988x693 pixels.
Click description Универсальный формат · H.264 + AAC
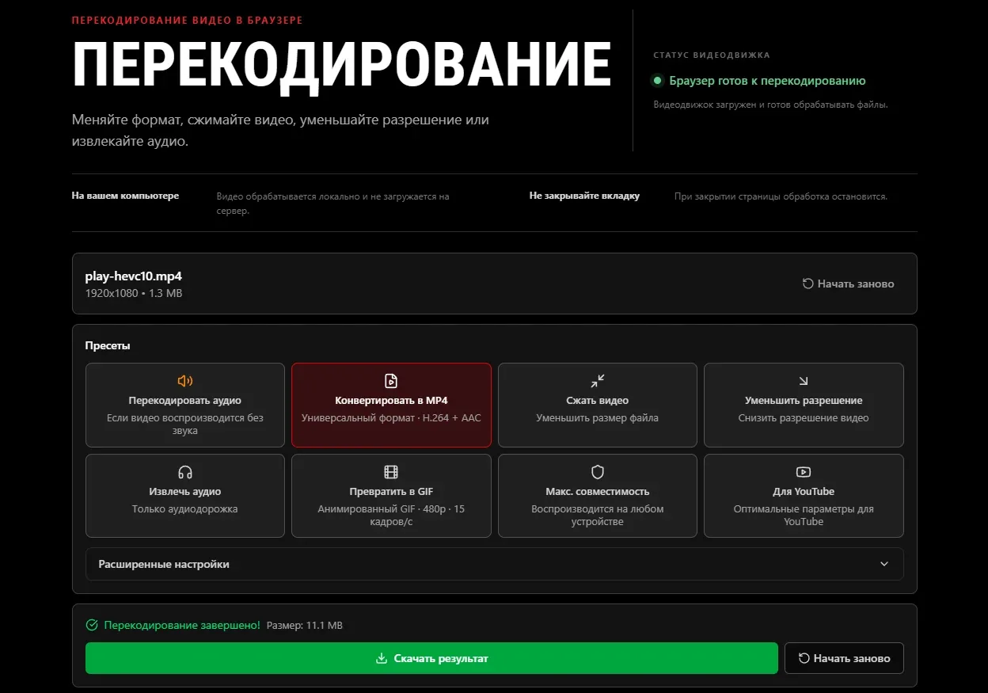391,418
